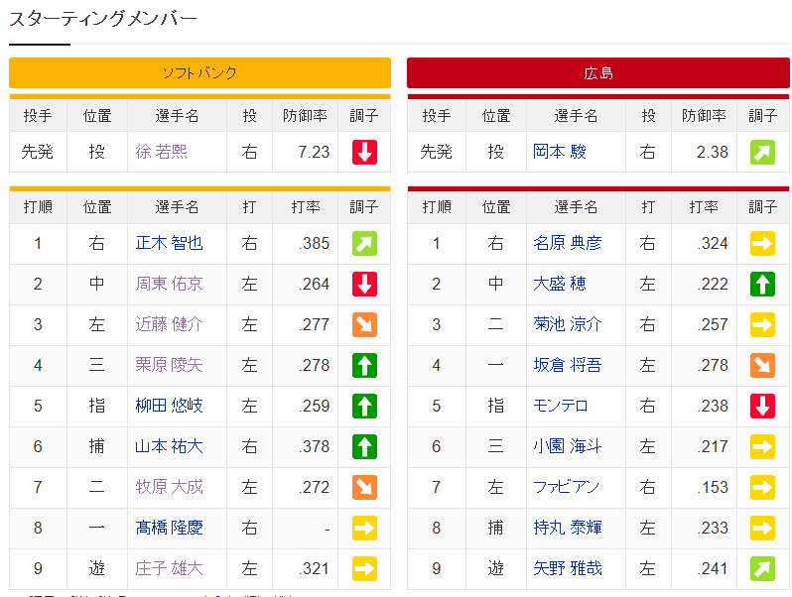Click the green up-arrow icon for 柳田 悠岐

click(x=364, y=406)
